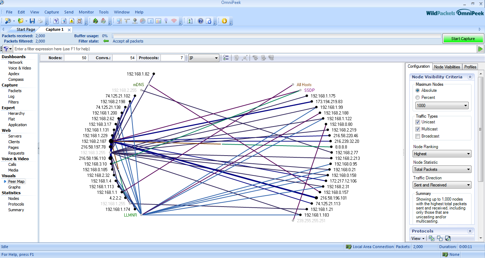The image size is (485, 258).
Task: Click the gold coin toolbar icon
Action: pyautogui.click(x=224, y=21)
